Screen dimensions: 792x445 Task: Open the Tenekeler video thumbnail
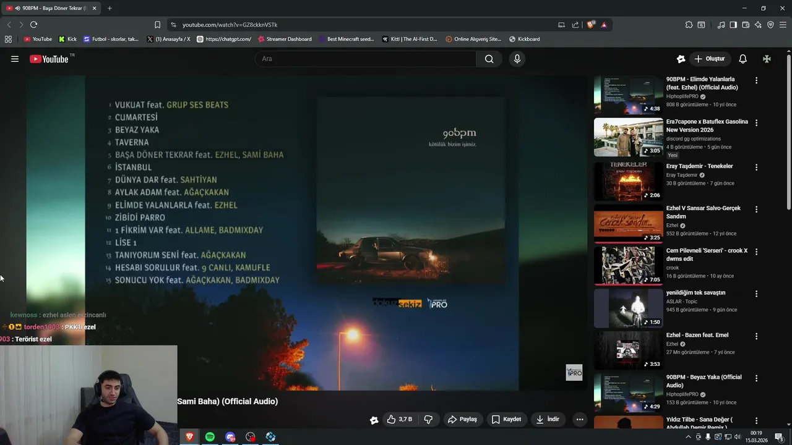coord(628,182)
